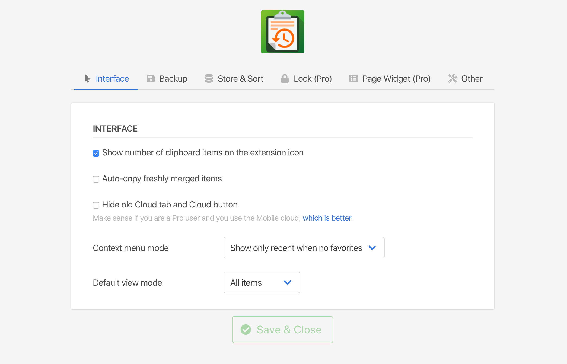
Task: Click the 'Default view mode' label
Action: click(127, 283)
